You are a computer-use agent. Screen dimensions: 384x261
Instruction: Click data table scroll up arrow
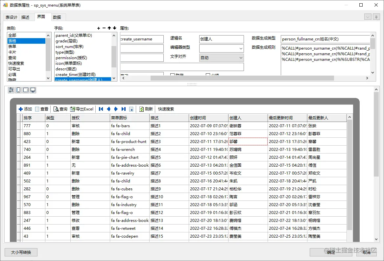349,117
